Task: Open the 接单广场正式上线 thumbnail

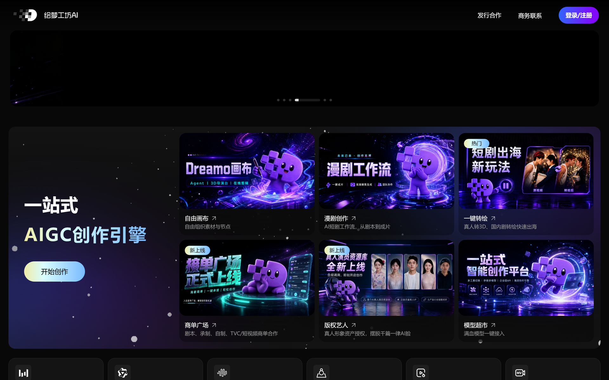Action: (247, 278)
